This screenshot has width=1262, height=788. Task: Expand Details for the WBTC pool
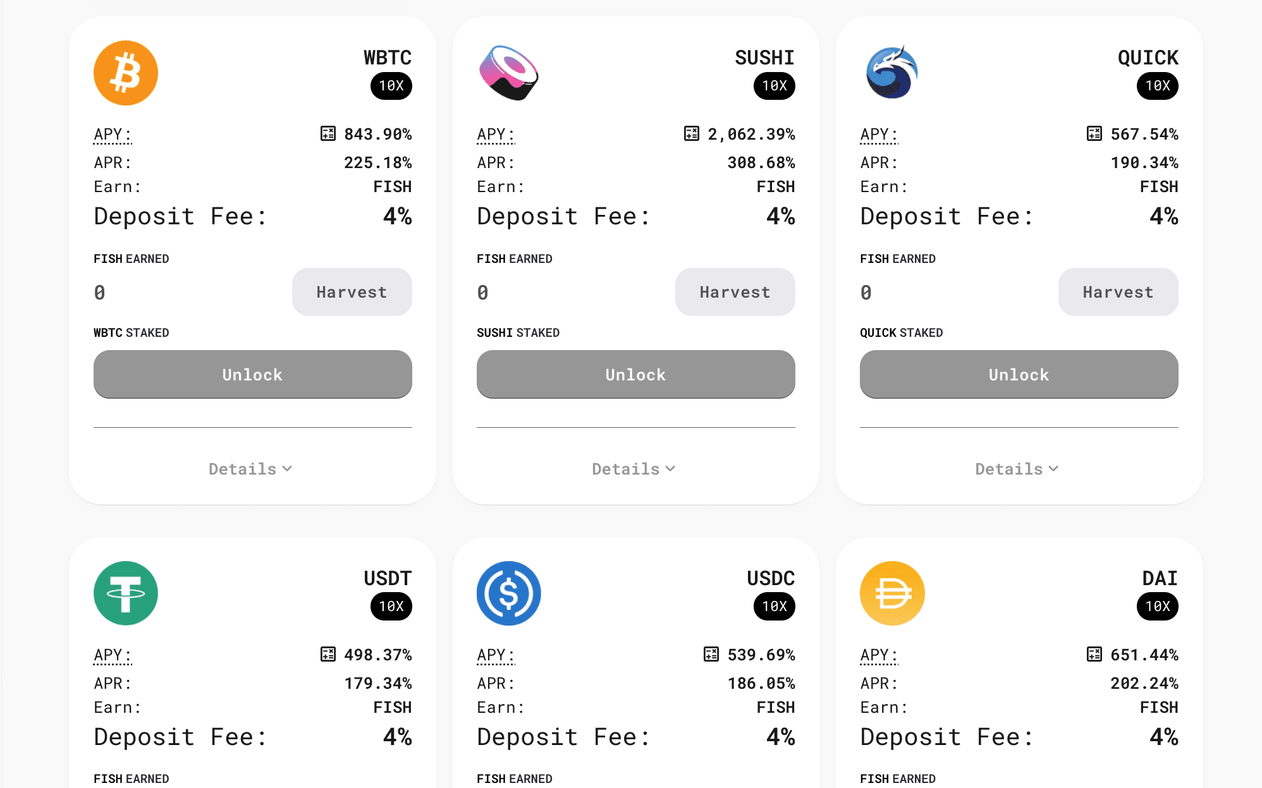[251, 469]
